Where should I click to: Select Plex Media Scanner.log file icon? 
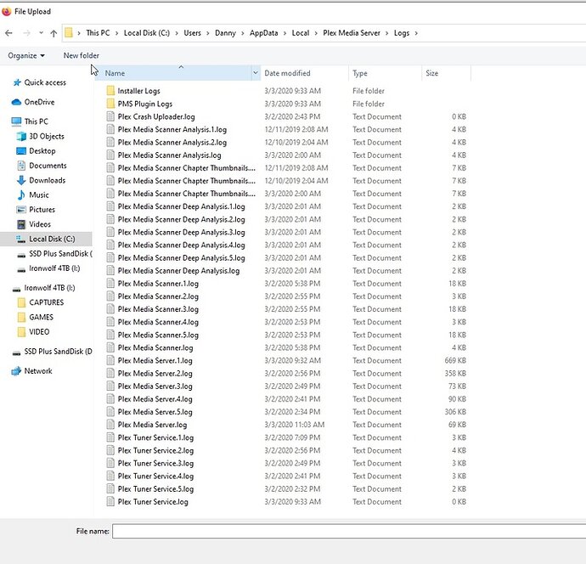pos(110,347)
